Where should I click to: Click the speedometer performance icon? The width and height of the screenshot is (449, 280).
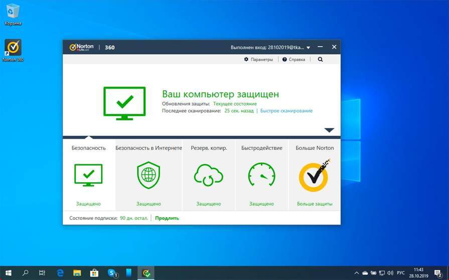(261, 175)
